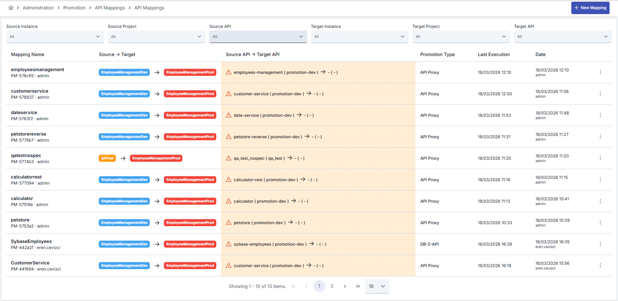The width and height of the screenshot is (618, 301).
Task: Select page 1 in pagination
Action: click(x=319, y=286)
